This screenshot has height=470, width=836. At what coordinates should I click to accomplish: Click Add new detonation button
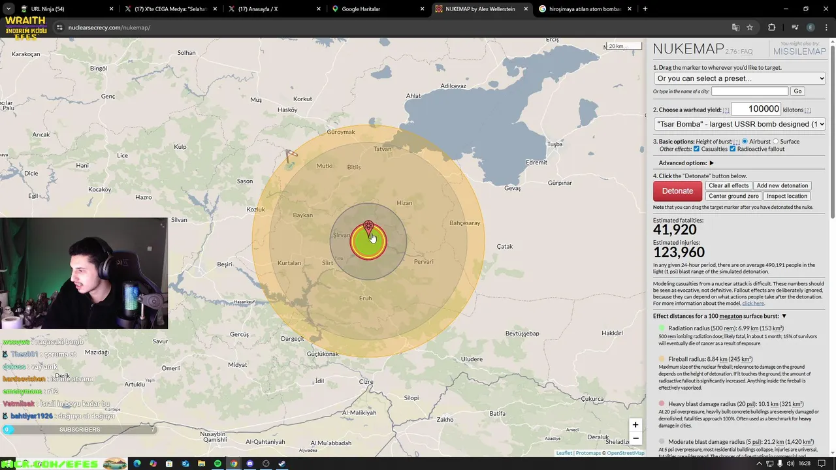[x=782, y=185]
